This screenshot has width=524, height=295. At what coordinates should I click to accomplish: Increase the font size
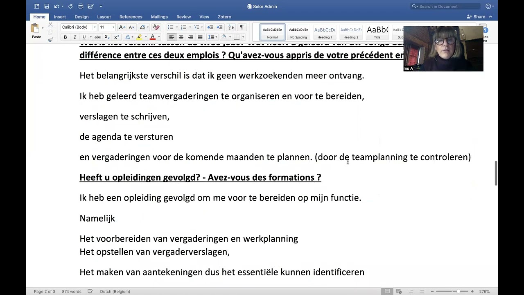coord(122,27)
